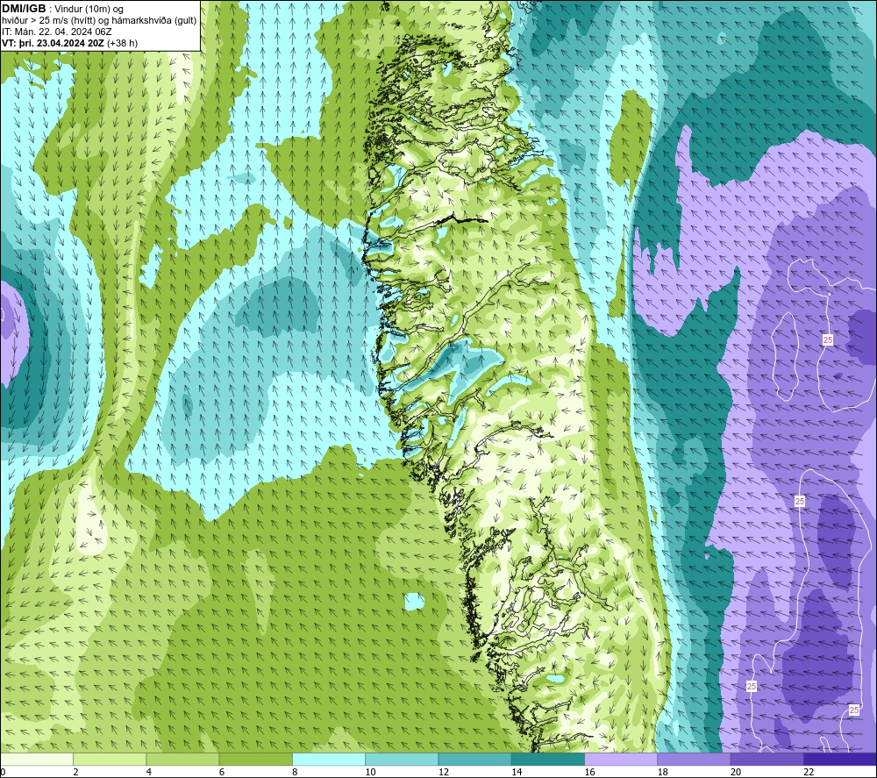Click the VT: þri. 23.04.2024 20Z (+38 h) line
Image resolution: width=877 pixels, height=778 pixels.
69,43
